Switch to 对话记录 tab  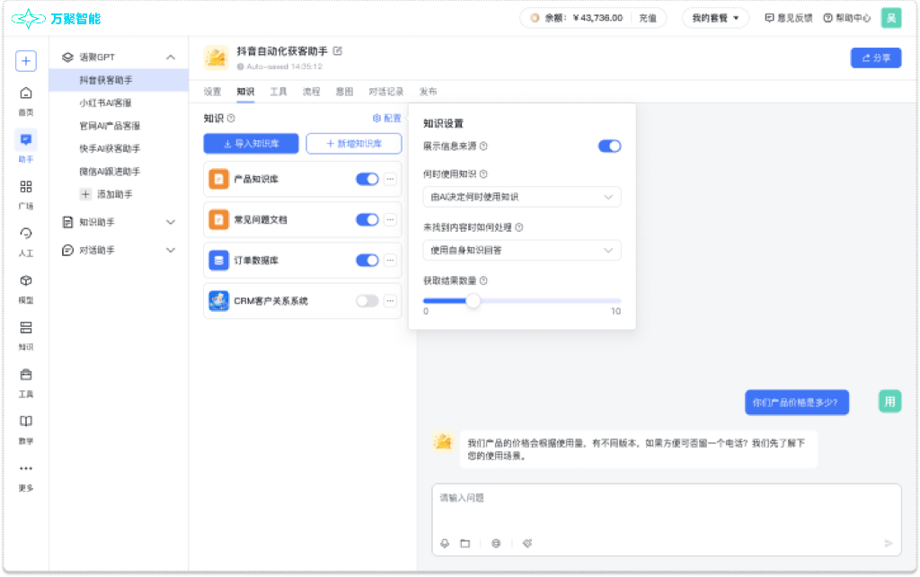tap(386, 92)
